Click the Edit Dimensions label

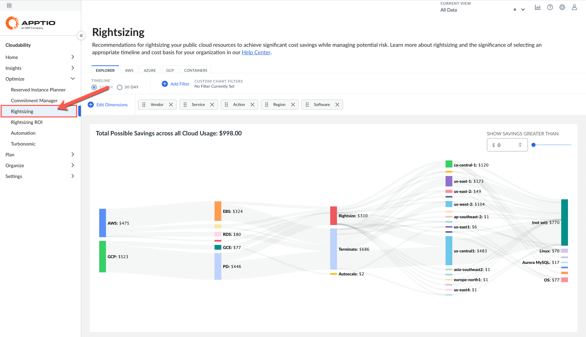pos(112,105)
